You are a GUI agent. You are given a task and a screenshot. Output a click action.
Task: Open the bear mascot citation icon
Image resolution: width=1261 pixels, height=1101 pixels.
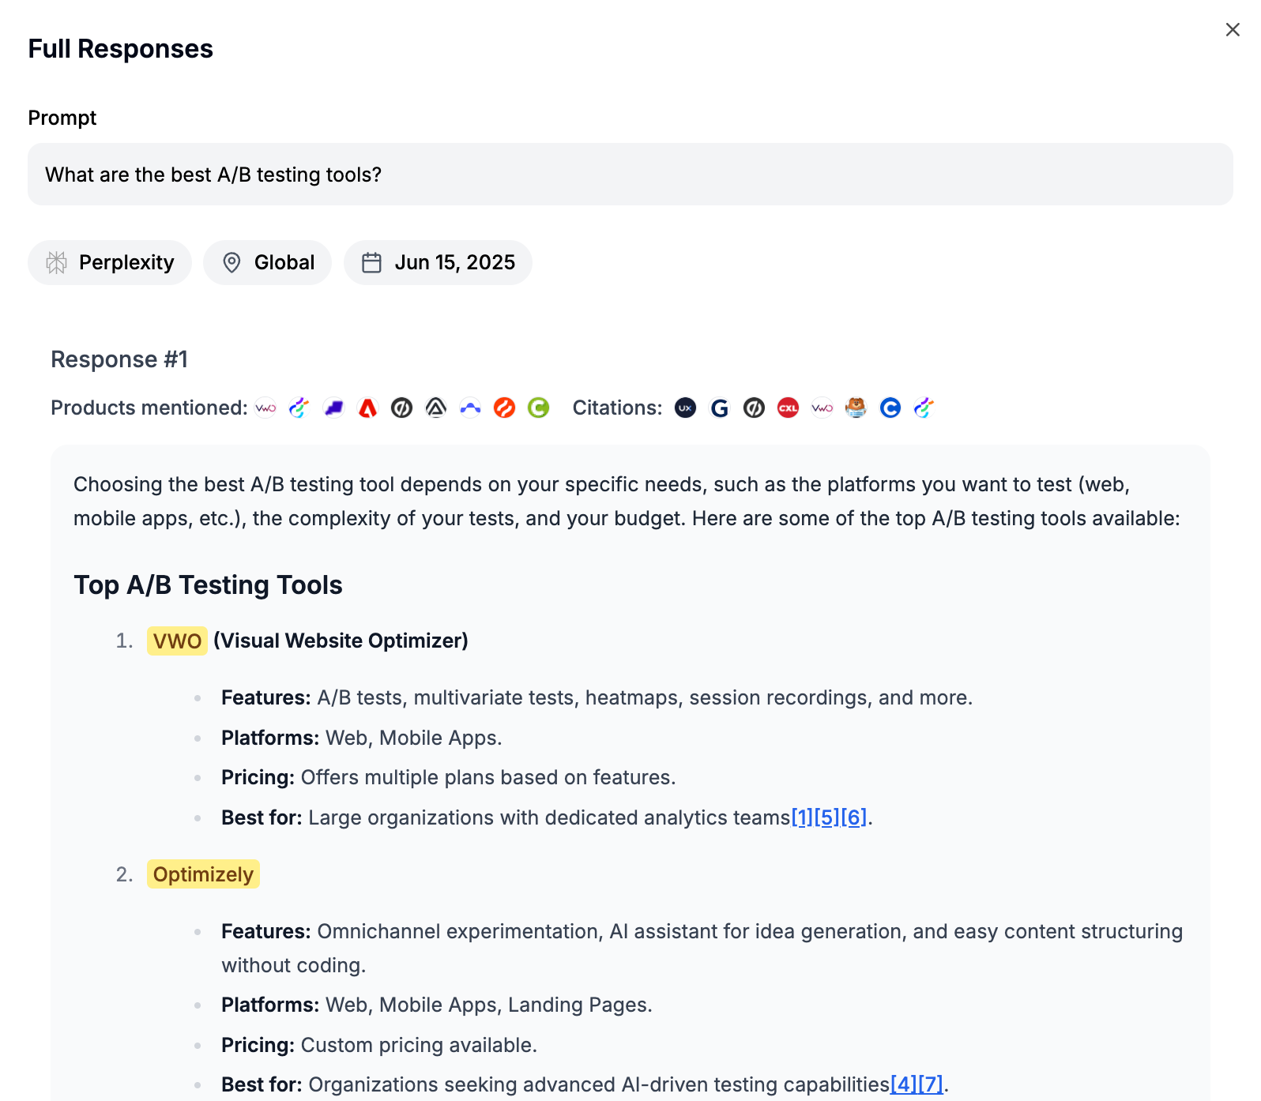pos(856,408)
